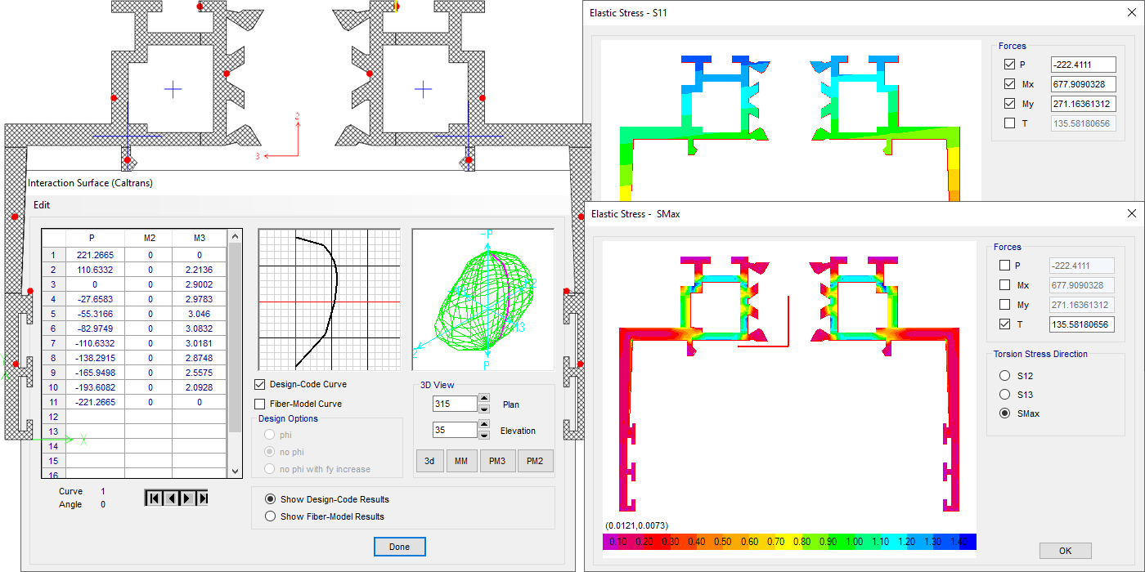Increase Elevation angle with up arrow
1145x572 pixels.
[x=483, y=425]
